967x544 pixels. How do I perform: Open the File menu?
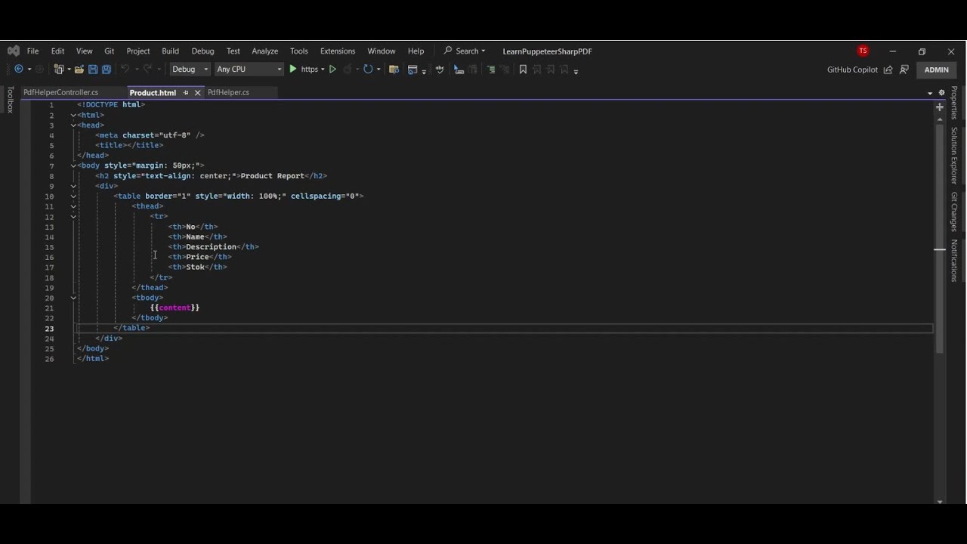point(32,51)
